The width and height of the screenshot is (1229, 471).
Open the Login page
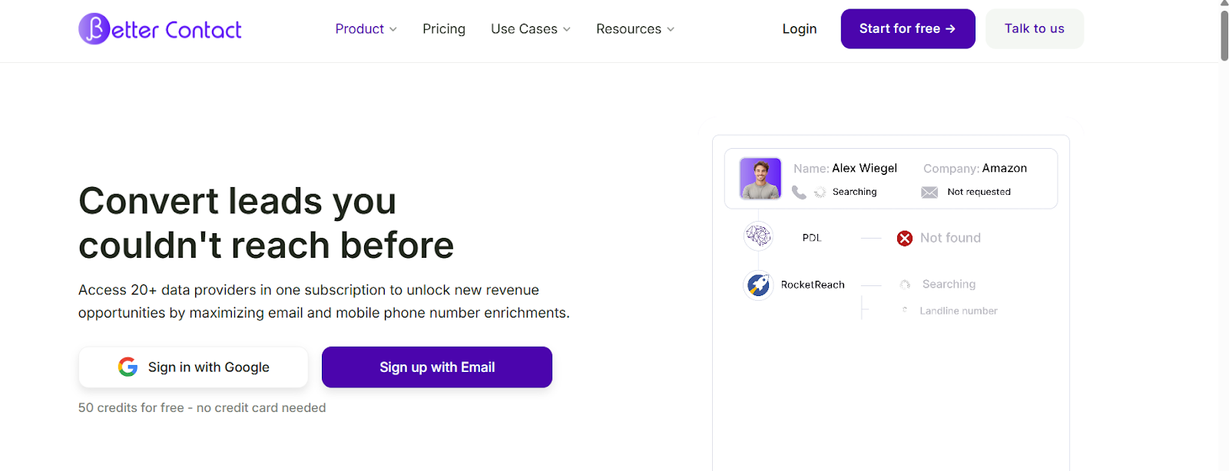click(800, 28)
